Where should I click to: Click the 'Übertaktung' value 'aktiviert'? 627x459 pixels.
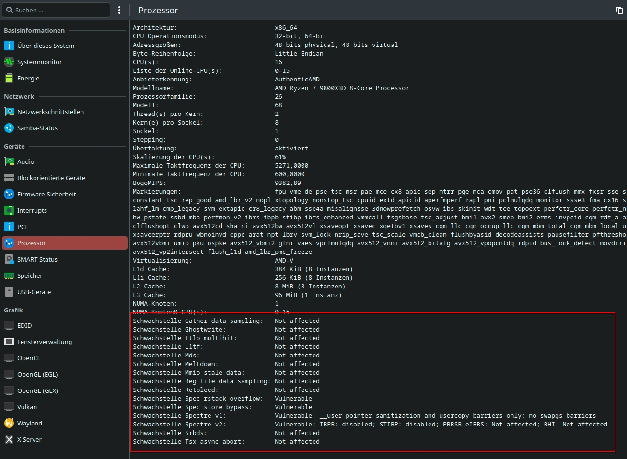tap(291, 149)
